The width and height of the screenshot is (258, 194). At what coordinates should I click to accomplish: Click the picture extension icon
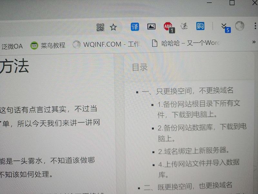click(152, 27)
